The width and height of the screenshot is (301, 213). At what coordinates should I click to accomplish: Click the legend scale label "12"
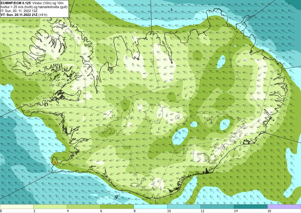coord(202,211)
